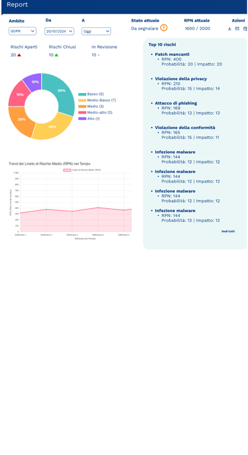Click the Rischi Chiusi label
Screen dimensions: 248x455
tap(63, 47)
